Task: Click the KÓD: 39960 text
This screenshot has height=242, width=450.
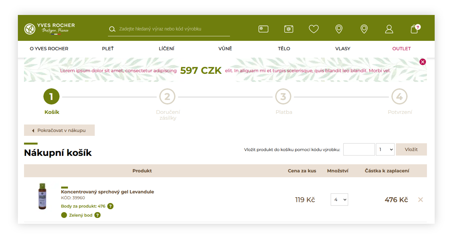Action: click(x=73, y=198)
